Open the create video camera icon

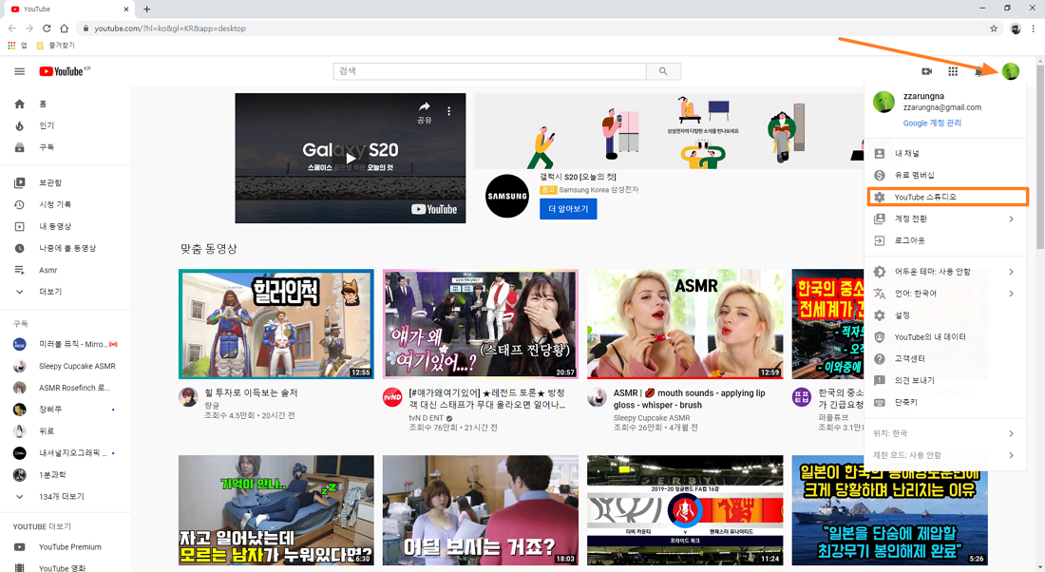(x=927, y=71)
